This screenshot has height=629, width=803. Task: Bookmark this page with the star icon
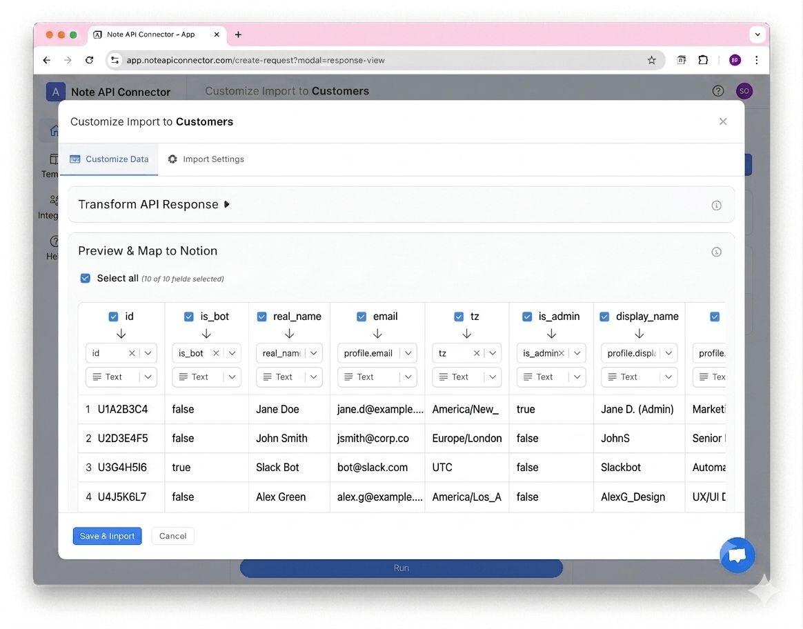[651, 61]
